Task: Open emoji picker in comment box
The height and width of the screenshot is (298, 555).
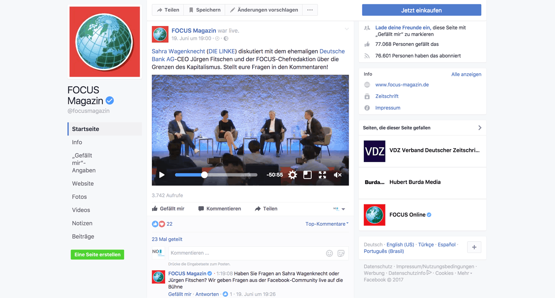Action: tap(330, 253)
